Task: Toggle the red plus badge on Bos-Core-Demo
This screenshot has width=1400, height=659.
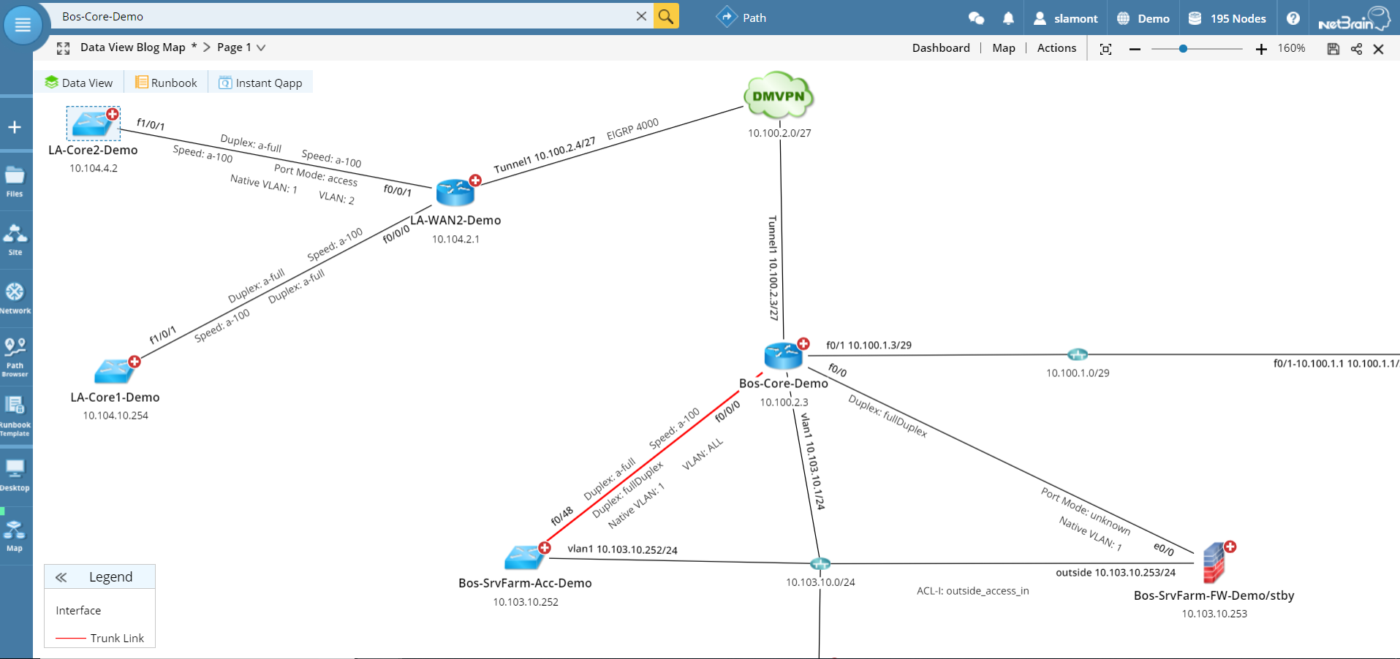Action: click(x=803, y=343)
